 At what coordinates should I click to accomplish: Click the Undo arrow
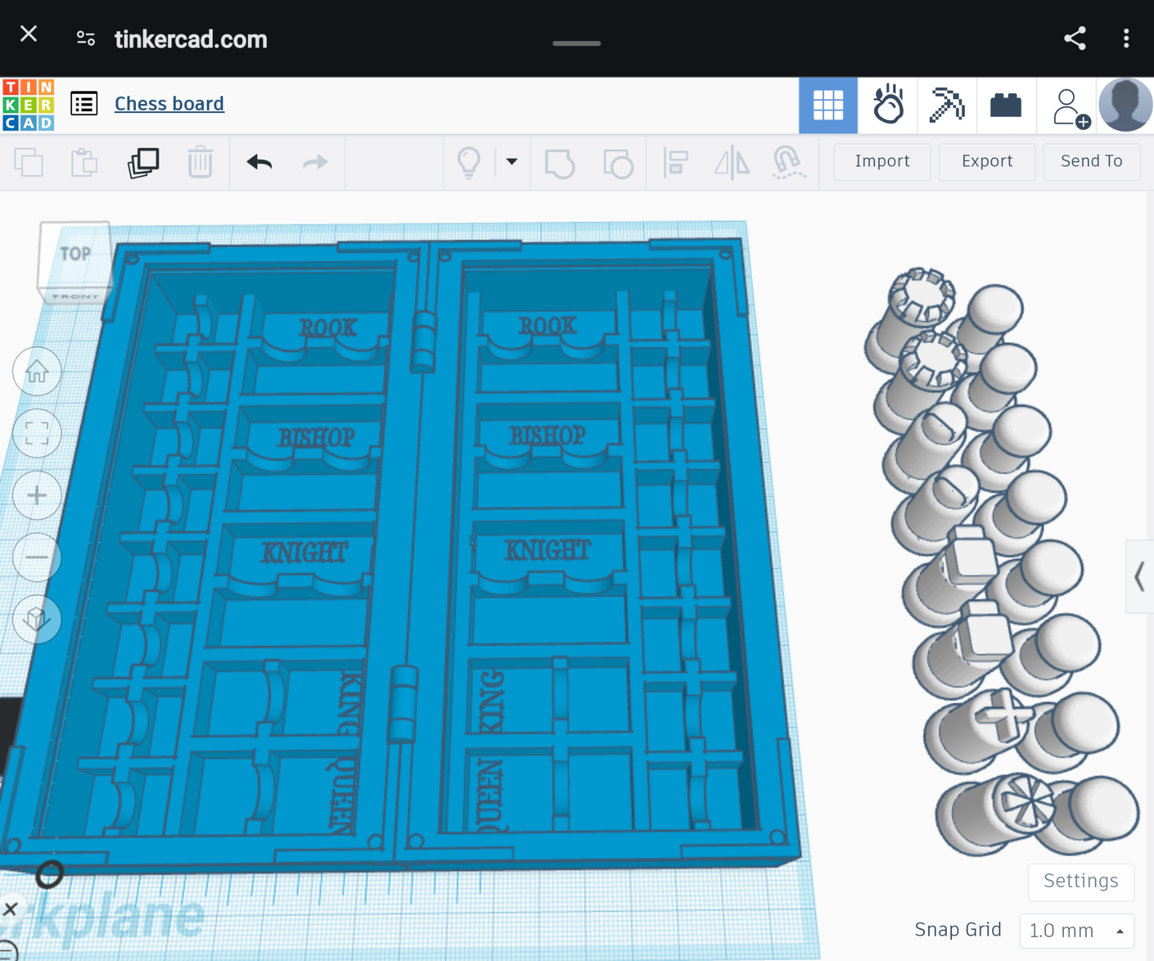(x=260, y=162)
